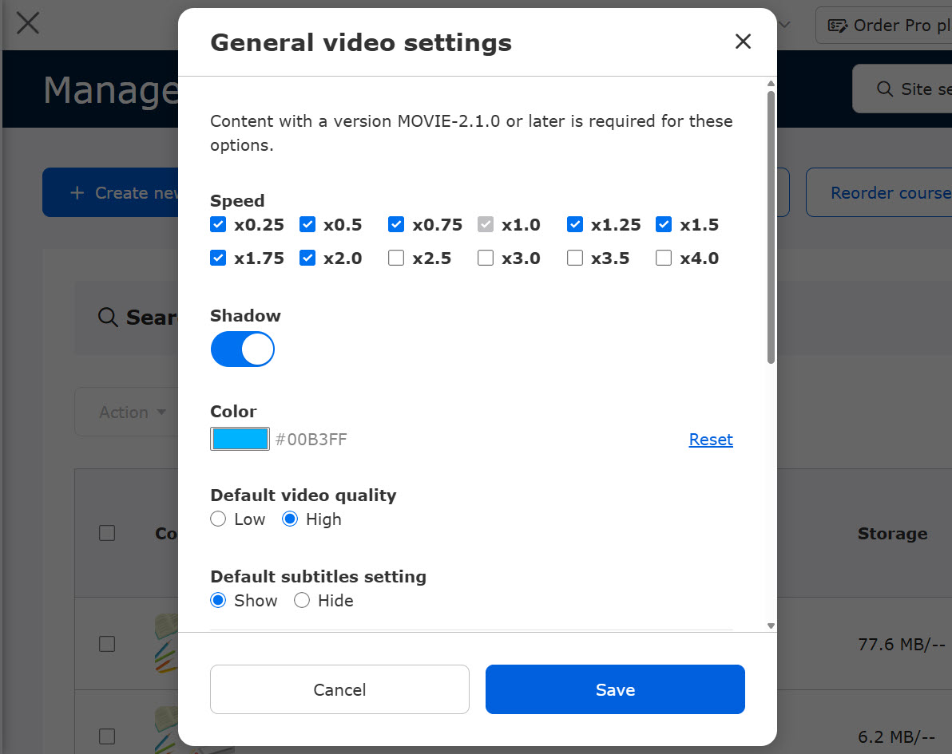Uncheck the x0.25 speed checkbox

(218, 224)
